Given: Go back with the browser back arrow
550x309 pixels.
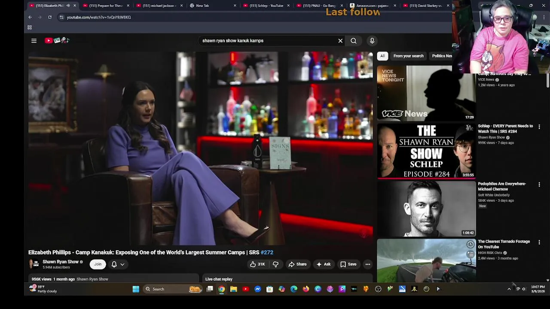Looking at the screenshot, I should (30, 17).
